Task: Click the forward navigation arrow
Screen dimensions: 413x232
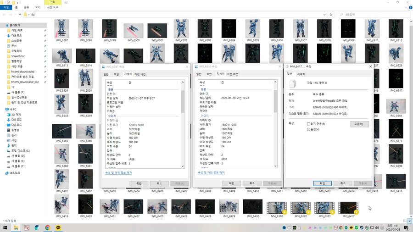Action: [11, 15]
